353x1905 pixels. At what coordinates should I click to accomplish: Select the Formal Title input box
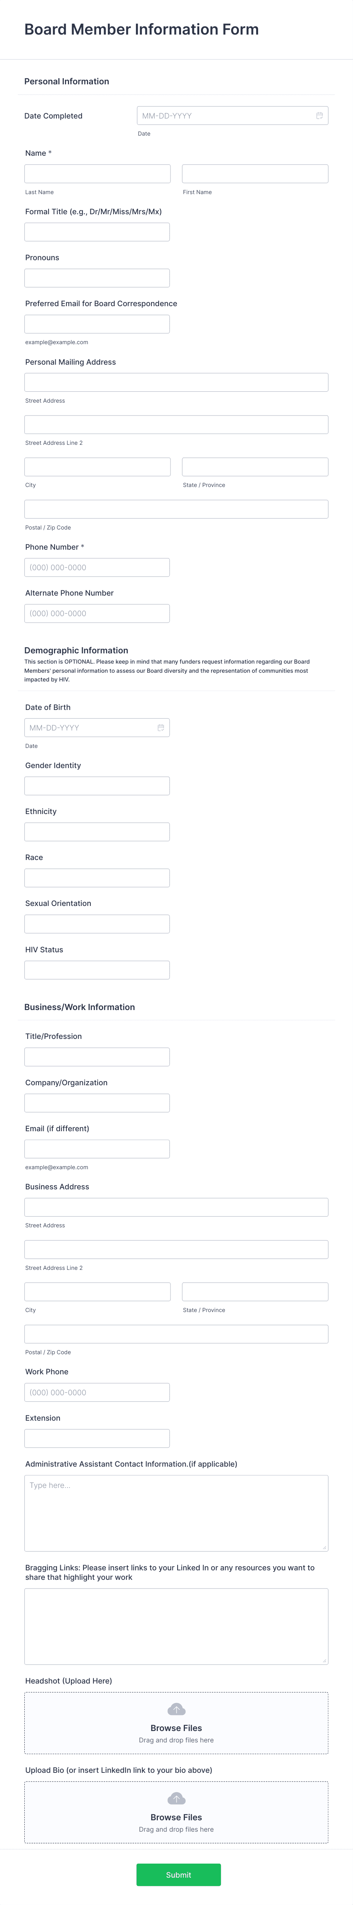pyautogui.click(x=98, y=232)
